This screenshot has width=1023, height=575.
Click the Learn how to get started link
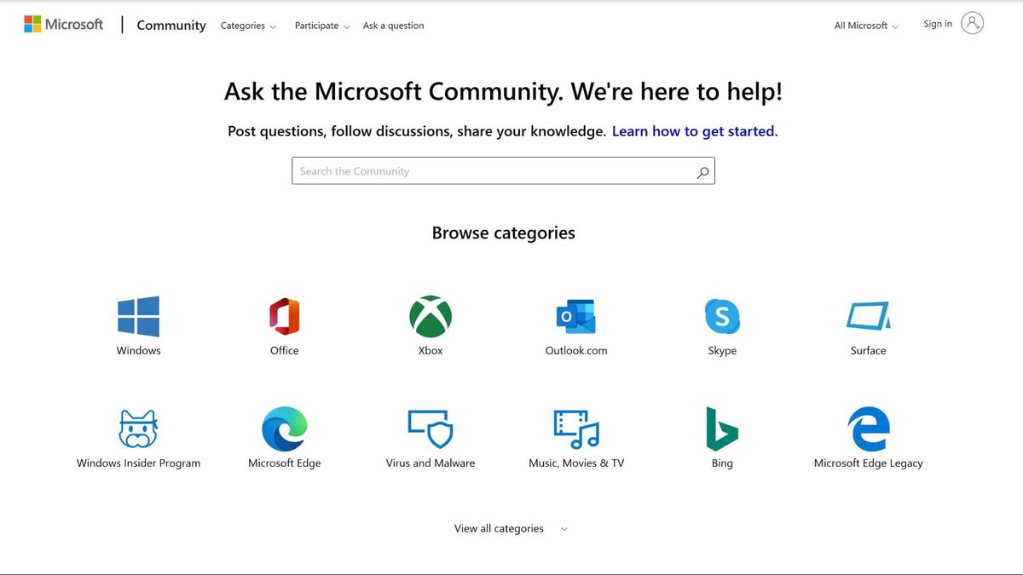(693, 130)
